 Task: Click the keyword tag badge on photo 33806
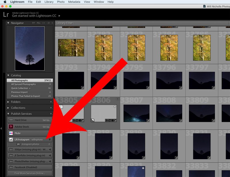click(x=107, y=120)
